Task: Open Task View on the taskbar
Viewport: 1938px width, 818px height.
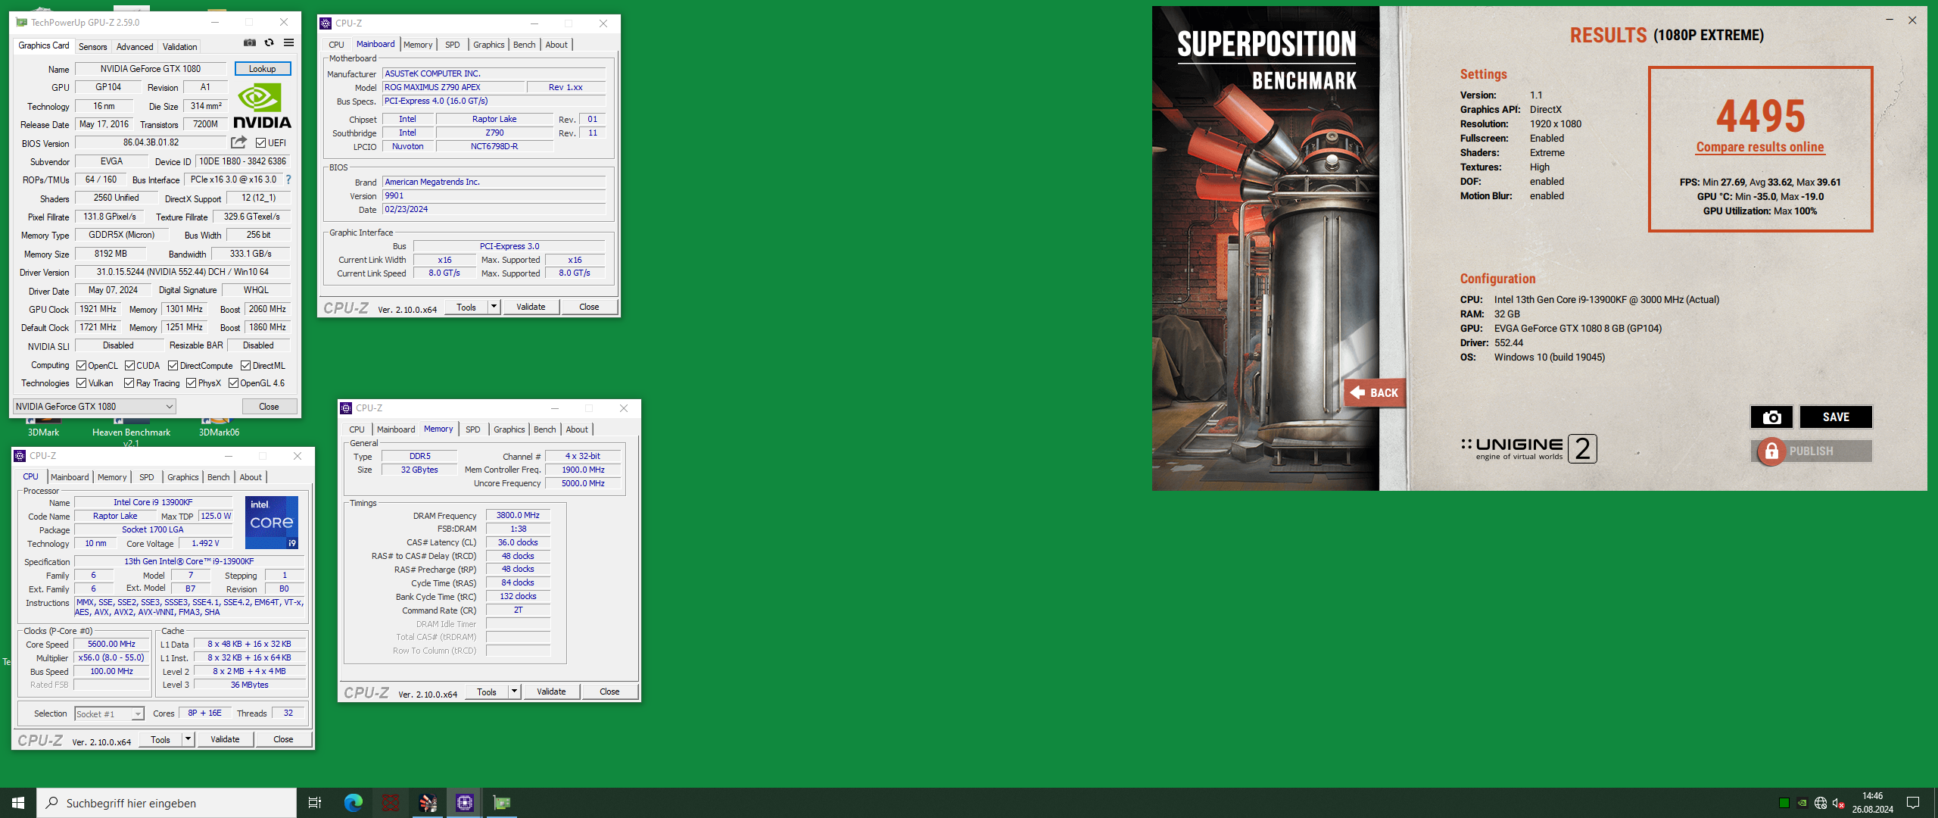Action: coord(315,803)
